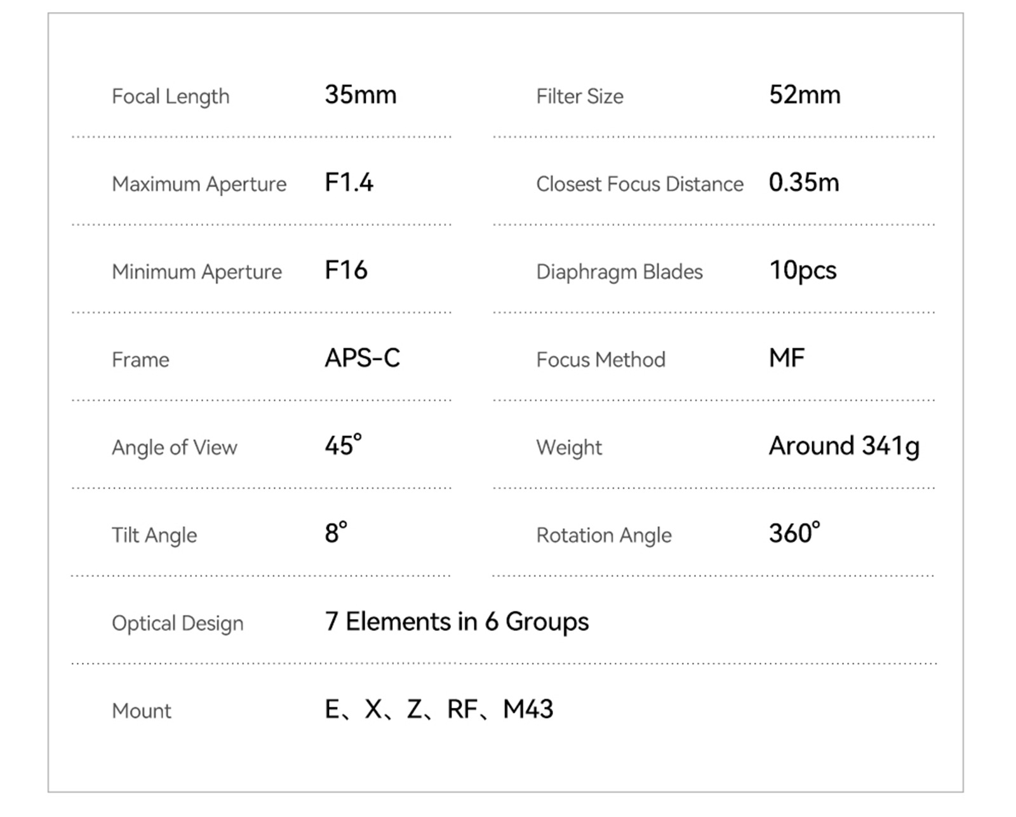Select the 45° angle of view value
Viewport: 1016px width, 817px height.
pyautogui.click(x=343, y=445)
